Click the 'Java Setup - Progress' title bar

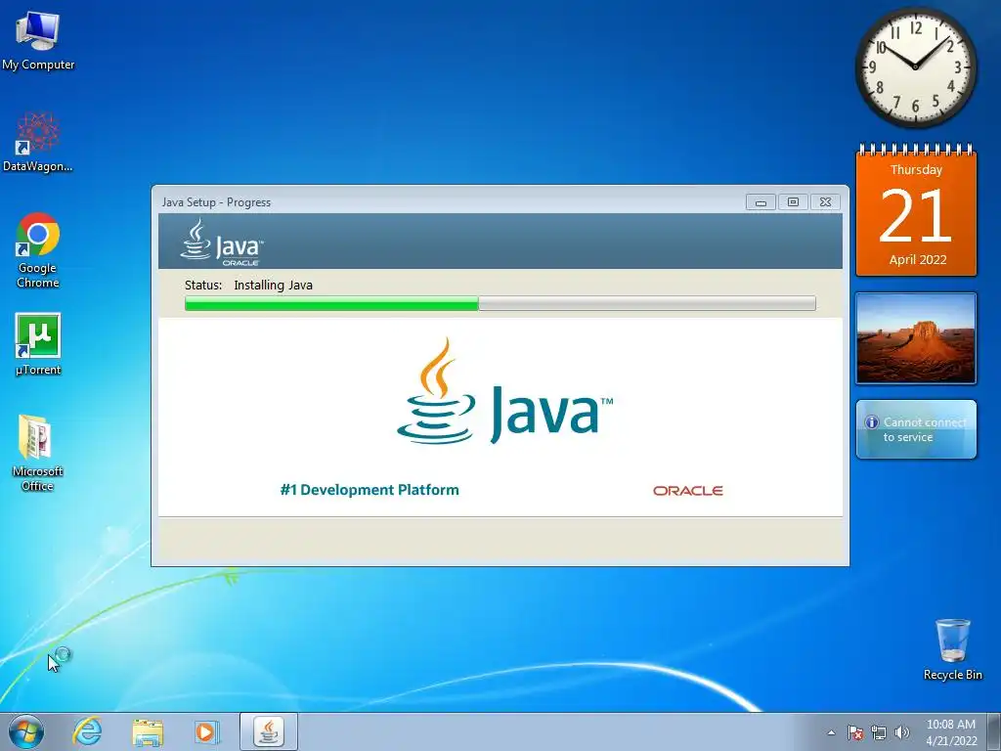(447, 201)
